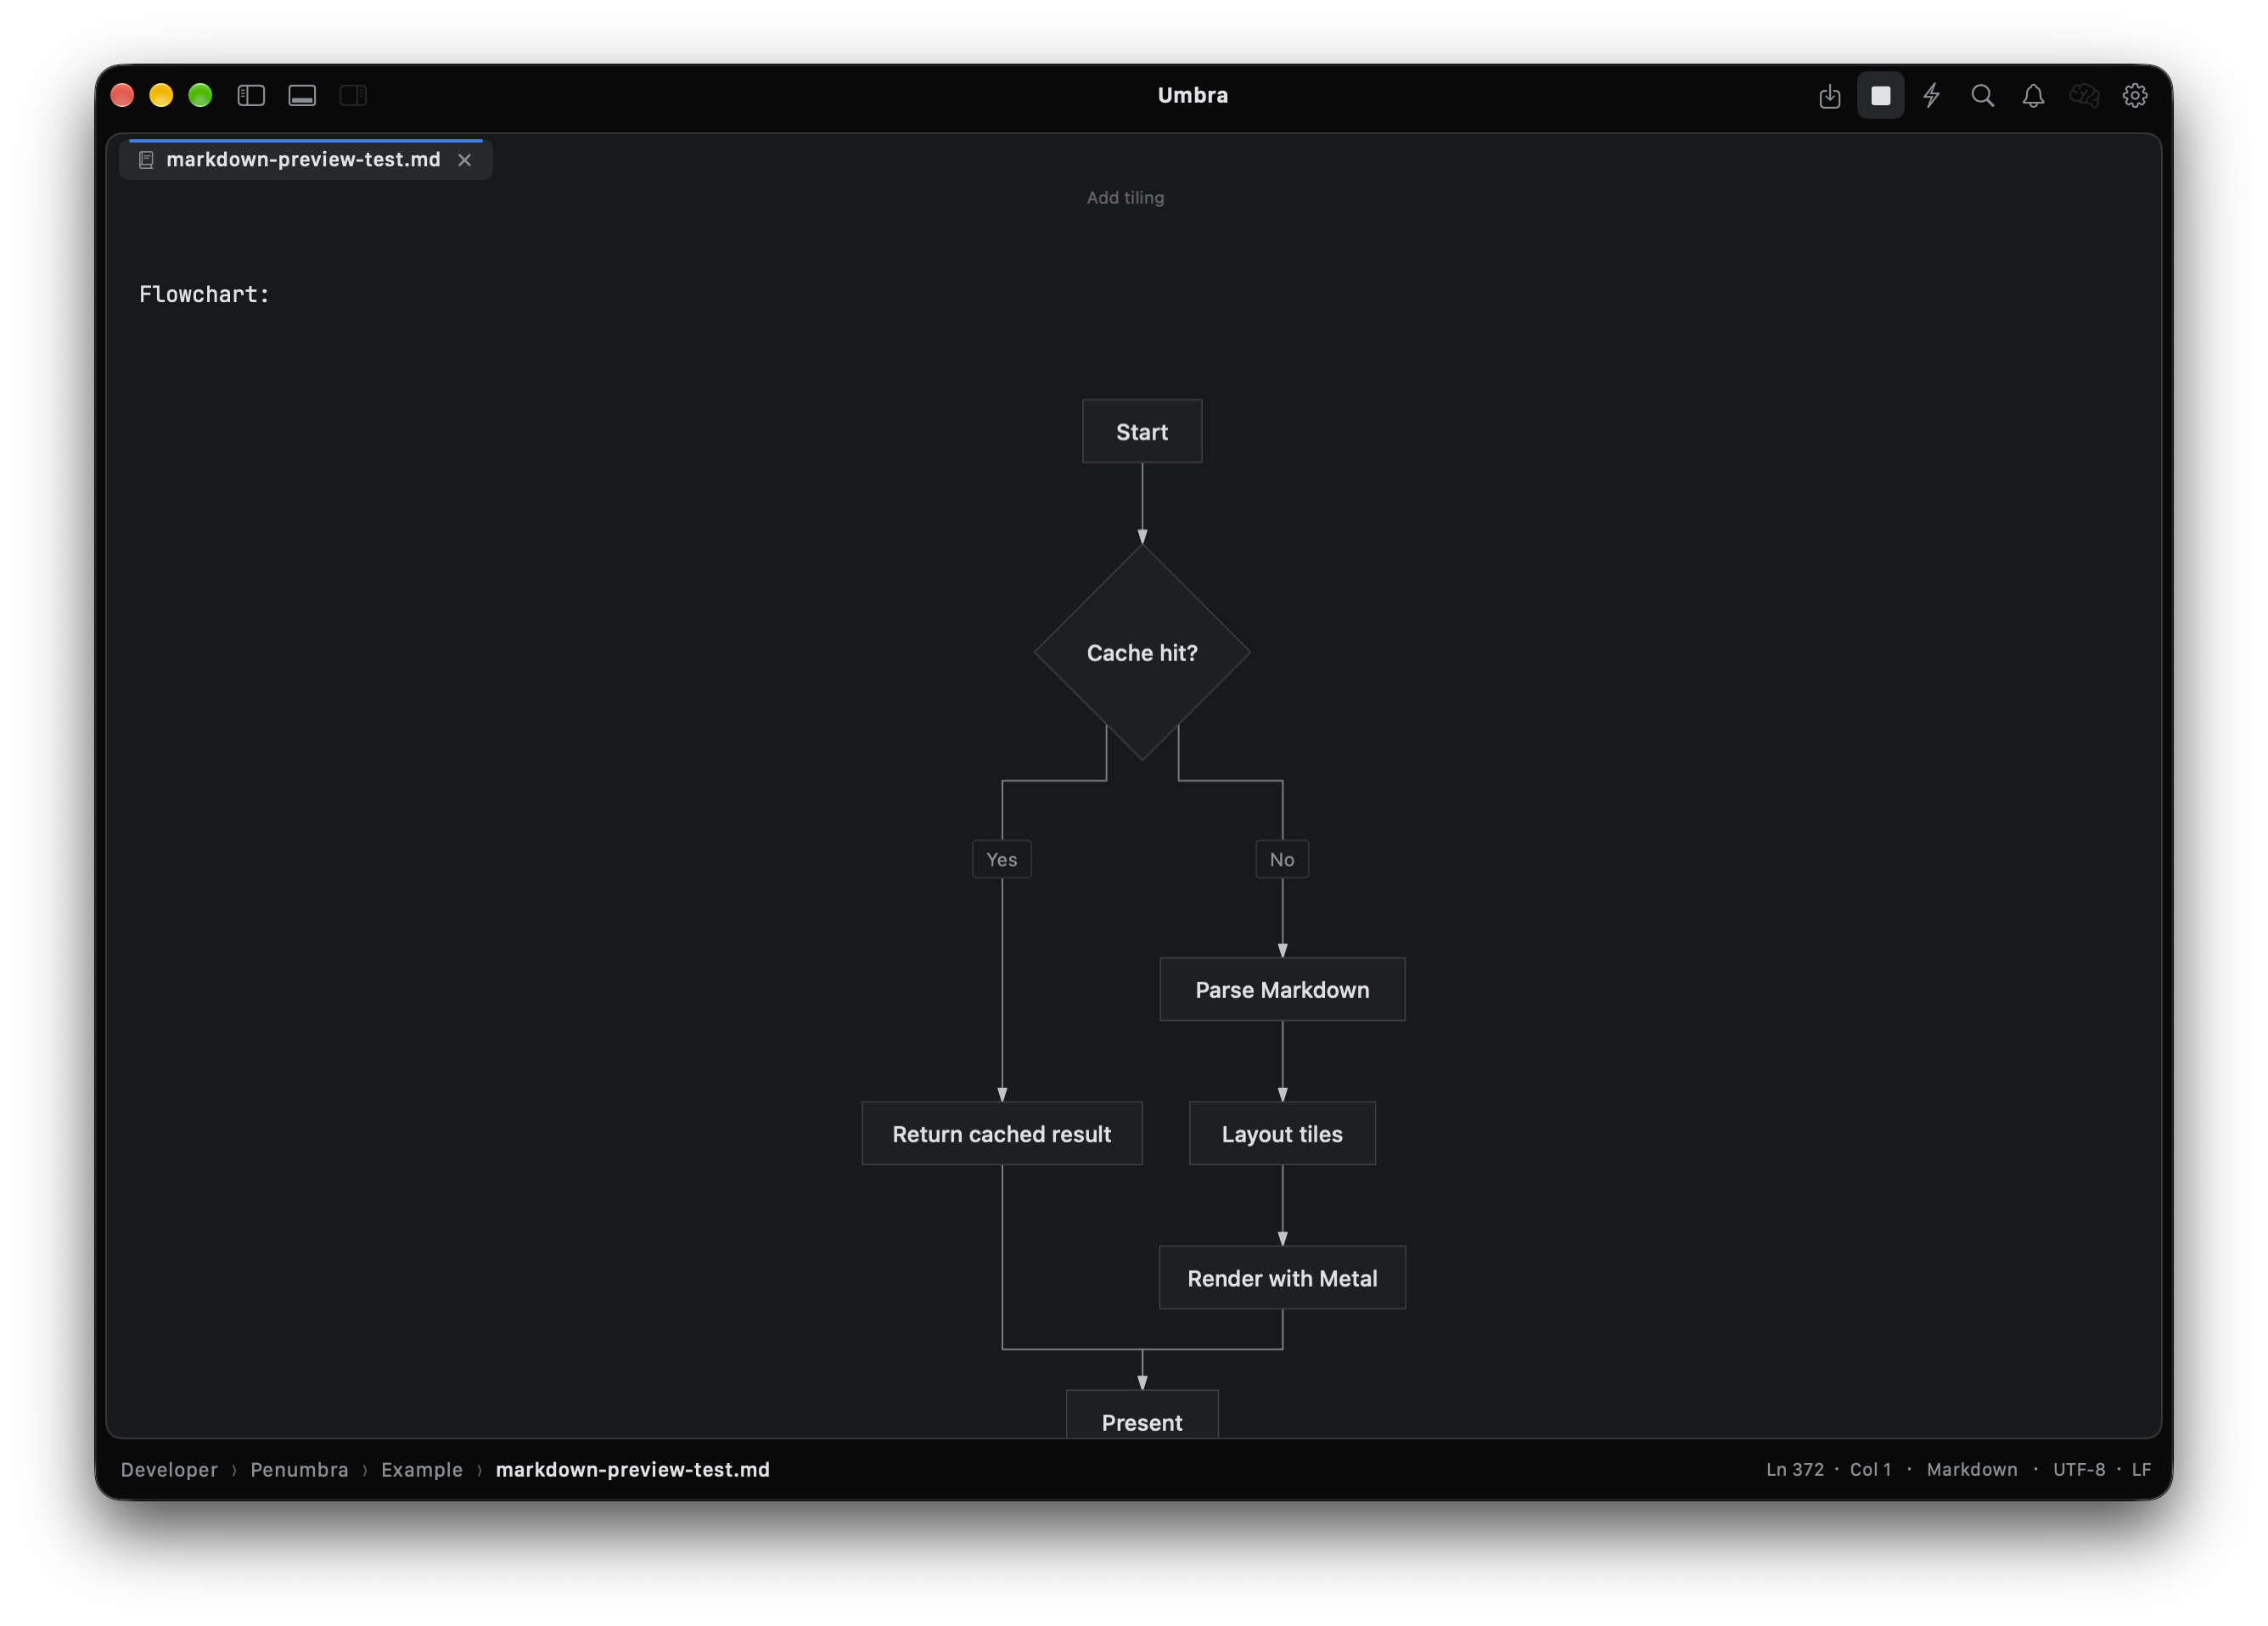
Task: Click the white square stop button
Action: pos(1880,96)
